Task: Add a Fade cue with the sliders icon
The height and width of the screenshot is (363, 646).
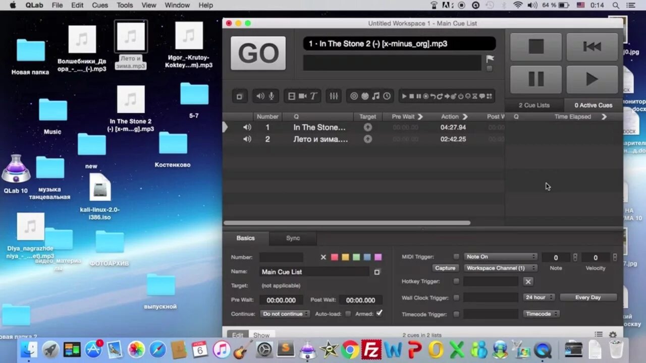Action: coord(334,96)
